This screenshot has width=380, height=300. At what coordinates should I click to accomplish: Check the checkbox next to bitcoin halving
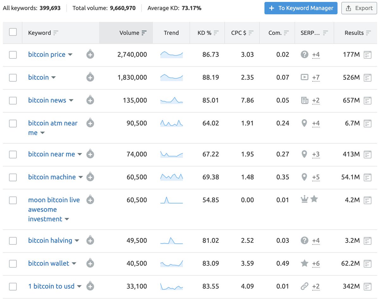pos(13,241)
